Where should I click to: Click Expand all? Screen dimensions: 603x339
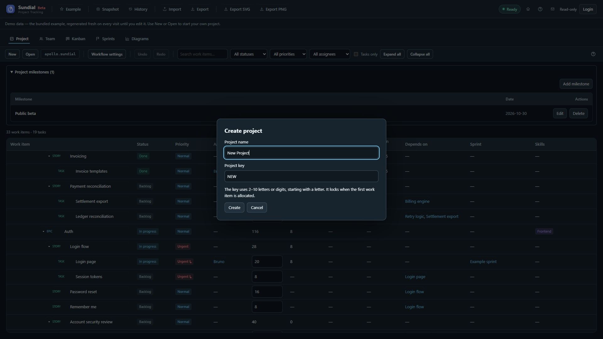[x=392, y=54]
